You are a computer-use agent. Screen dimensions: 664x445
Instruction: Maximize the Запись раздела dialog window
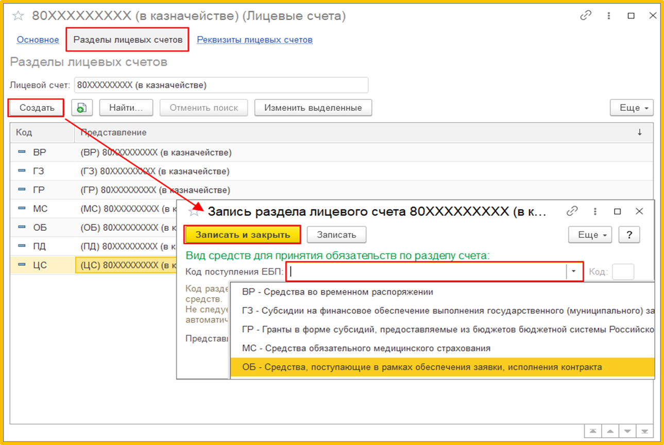click(x=618, y=211)
